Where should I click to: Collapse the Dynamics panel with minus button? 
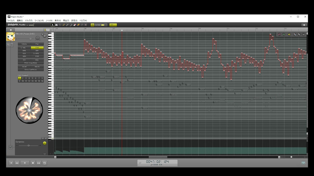tap(44, 154)
